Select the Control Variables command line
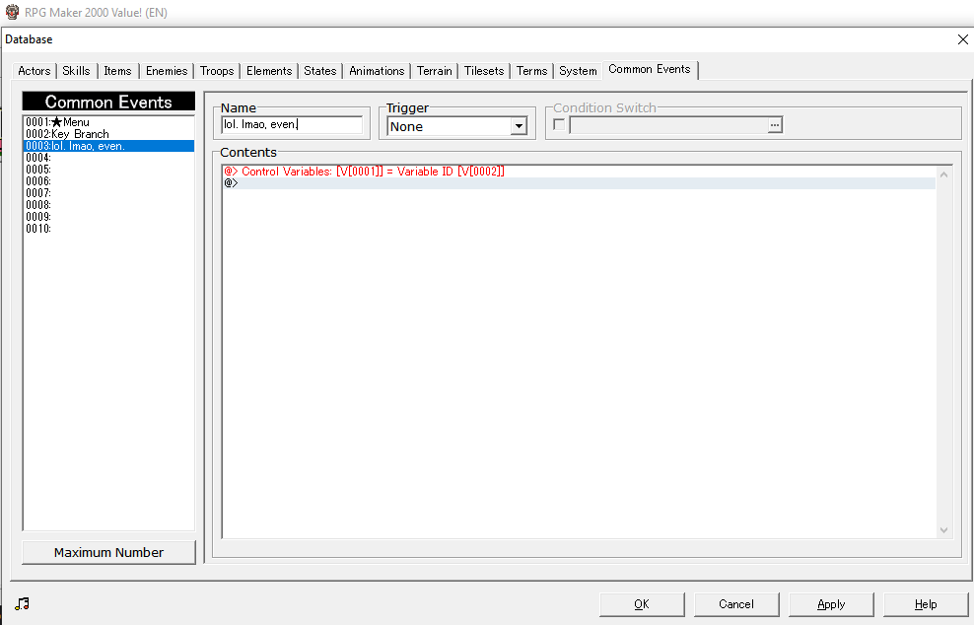 (x=579, y=172)
